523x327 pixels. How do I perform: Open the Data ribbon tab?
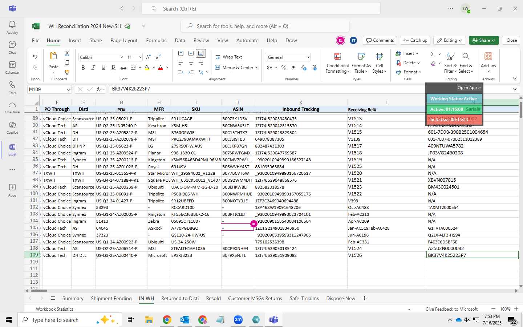click(180, 40)
